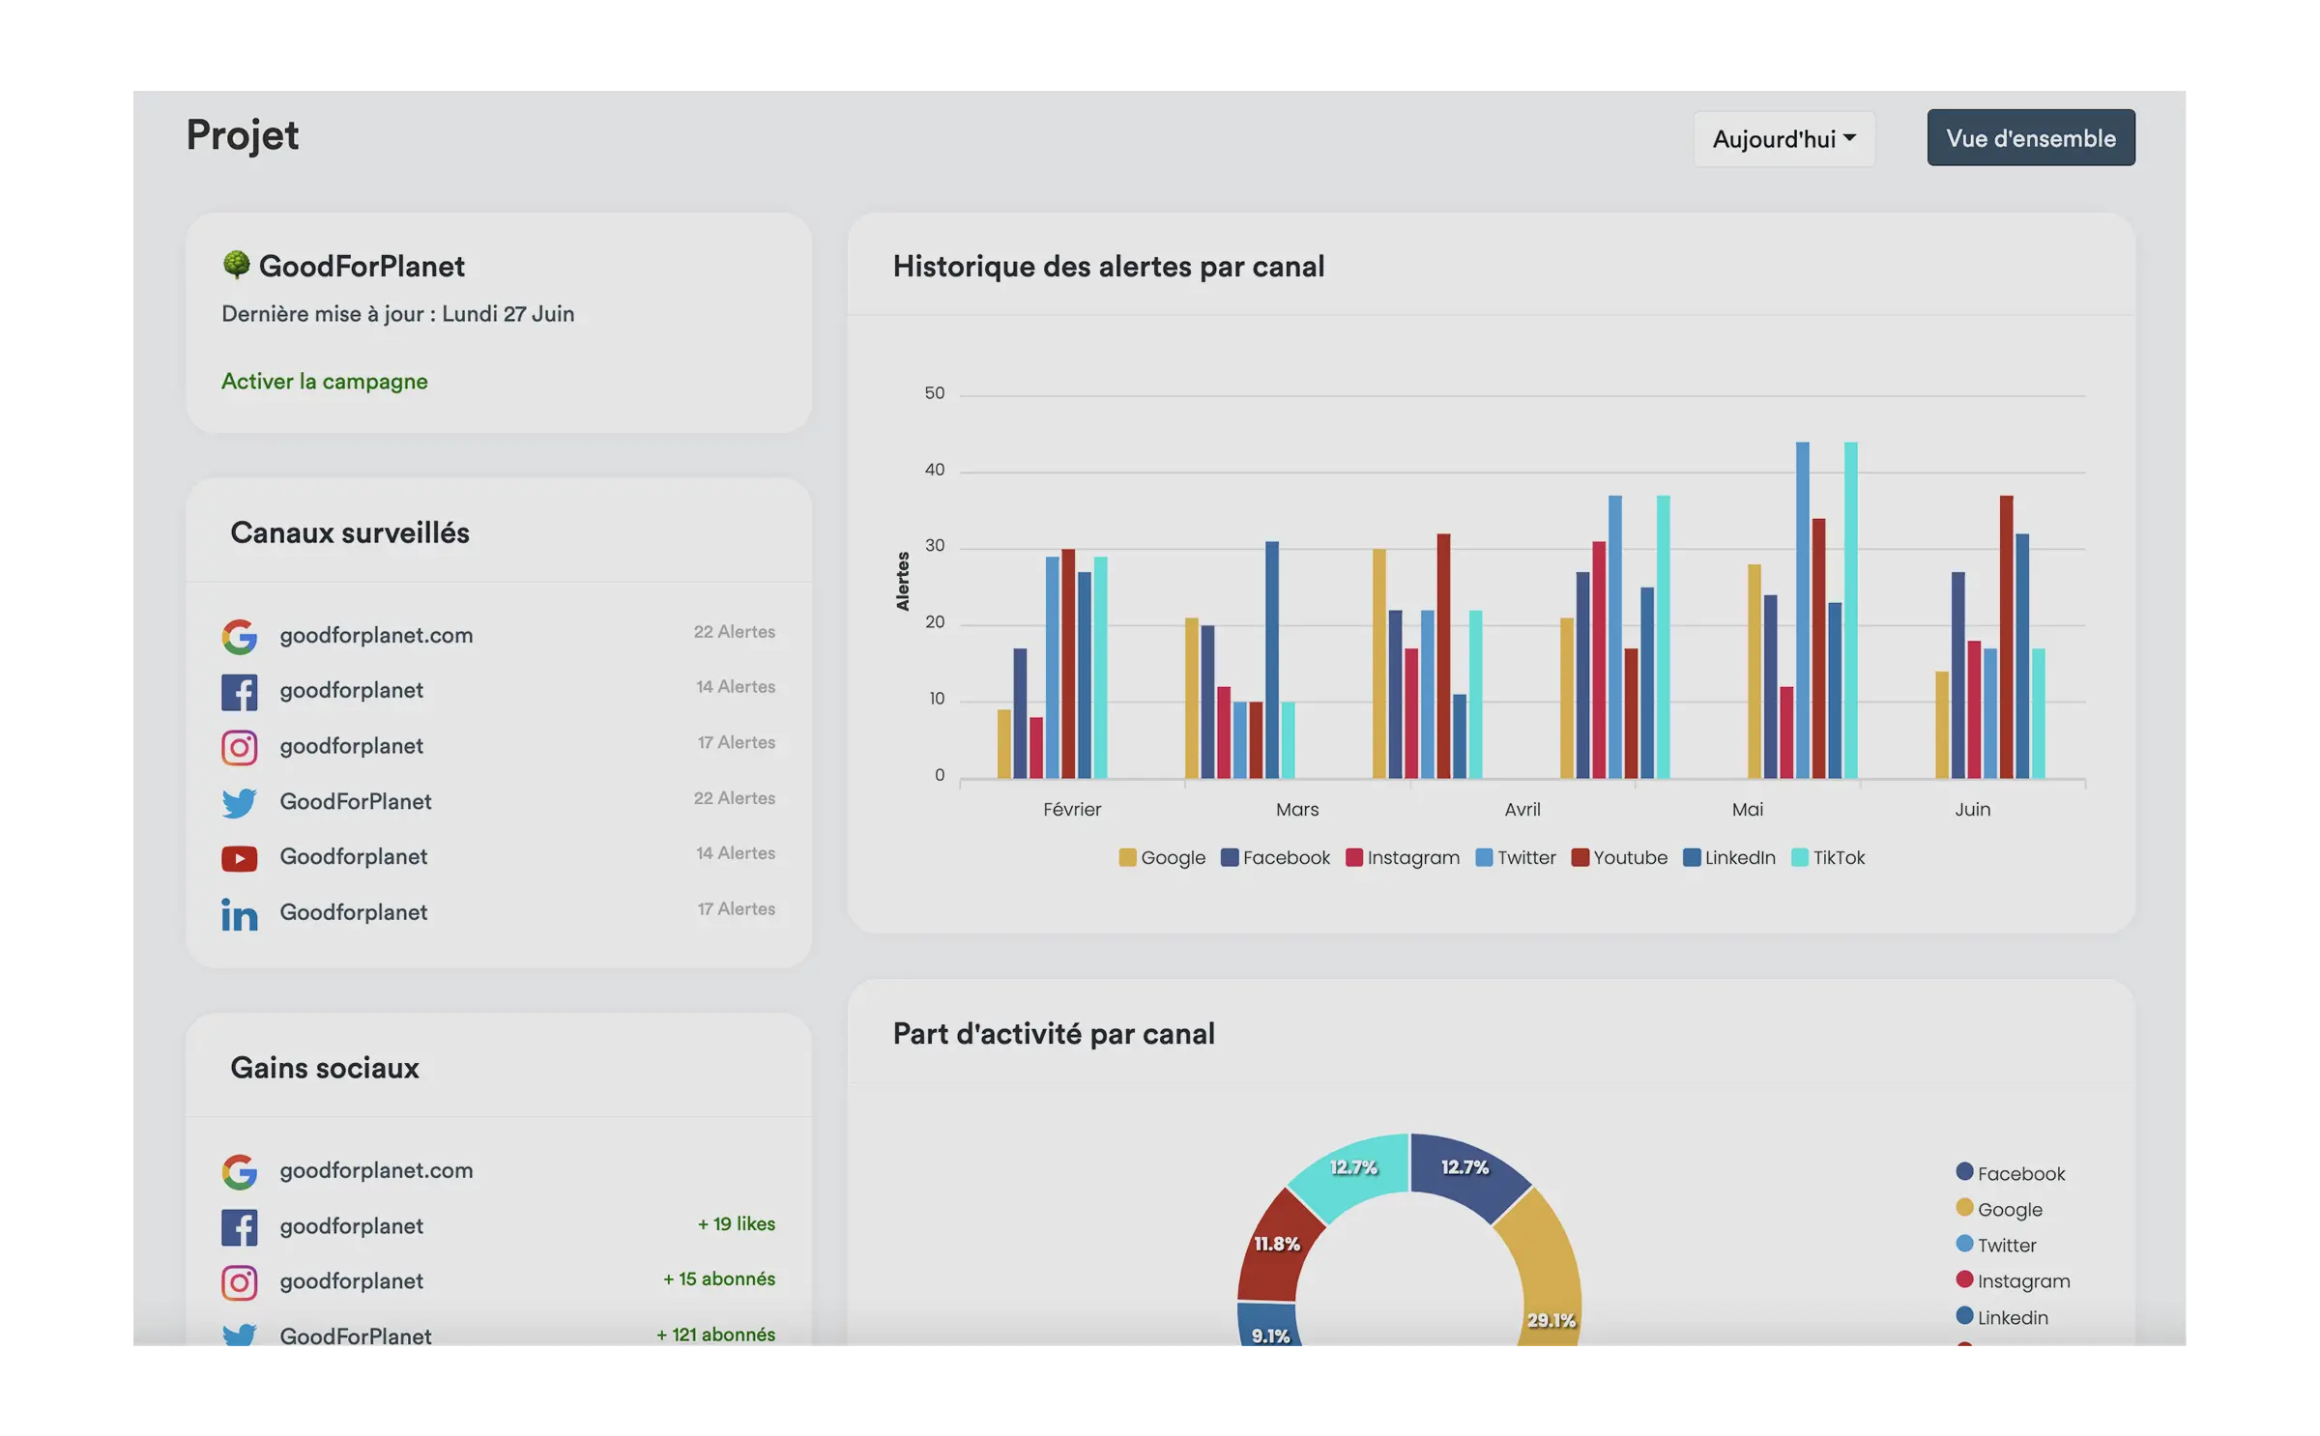Click the Twitter bird icon in Canaux surveillés

click(239, 803)
